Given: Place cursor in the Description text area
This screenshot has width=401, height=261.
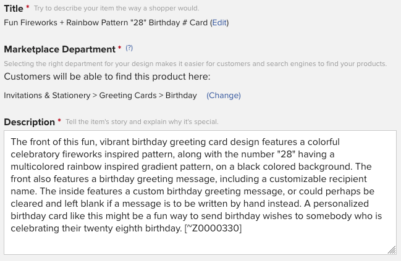Looking at the screenshot, I should [x=200, y=193].
